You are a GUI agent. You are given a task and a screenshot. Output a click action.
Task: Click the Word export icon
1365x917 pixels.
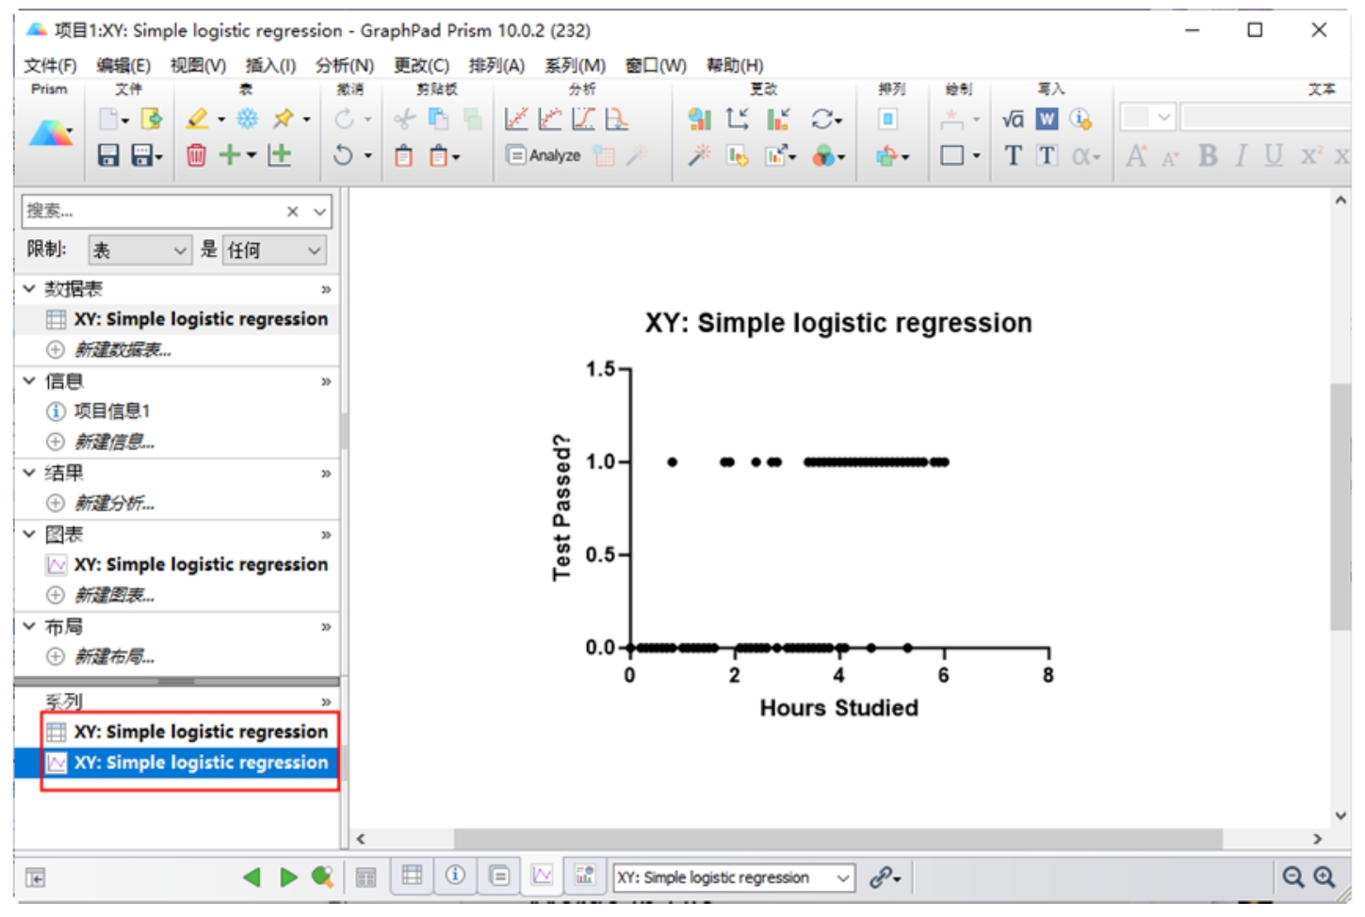(x=1047, y=119)
